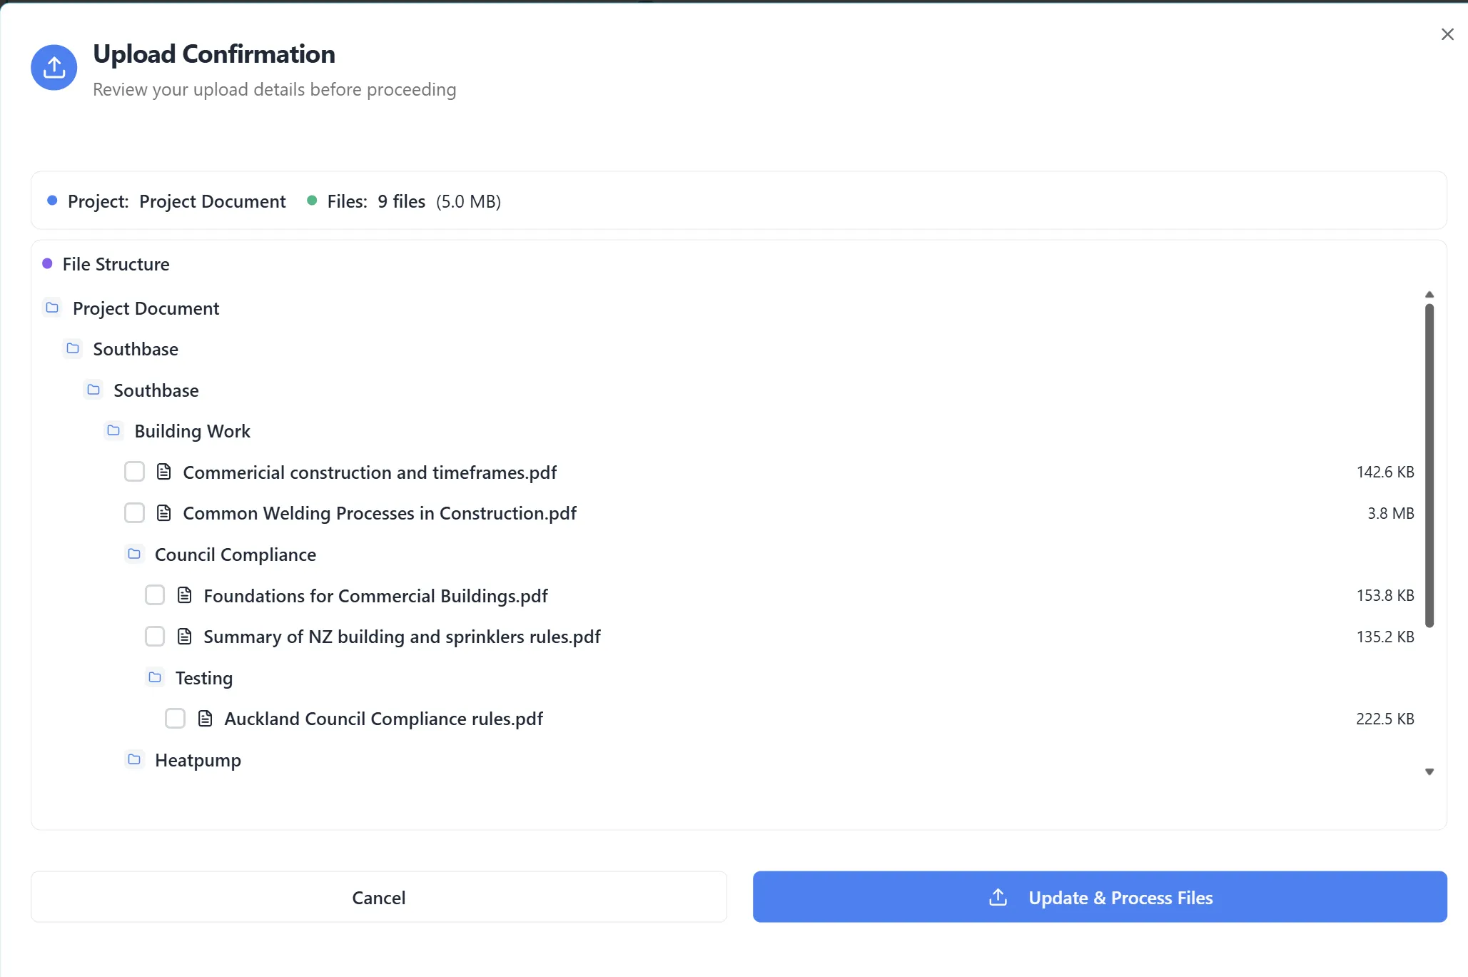This screenshot has width=1468, height=977.
Task: Tick the Foundations for Commercial Buildings.pdf checkbox
Action: (155, 595)
